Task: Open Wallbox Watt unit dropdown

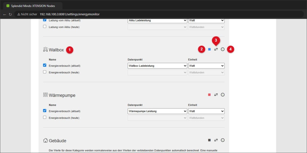Action: pyautogui.click(x=206, y=66)
